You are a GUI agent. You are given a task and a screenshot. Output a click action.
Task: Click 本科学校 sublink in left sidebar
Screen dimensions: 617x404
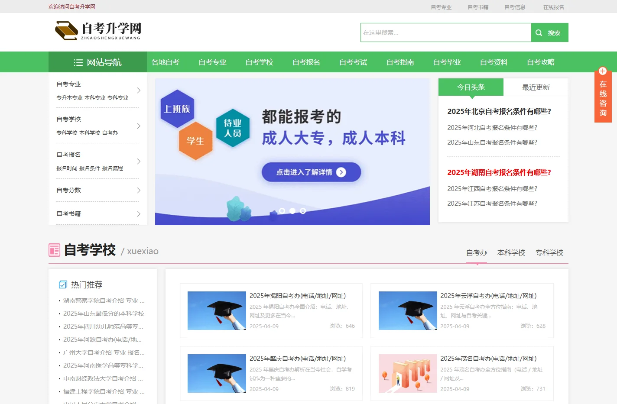(x=90, y=133)
